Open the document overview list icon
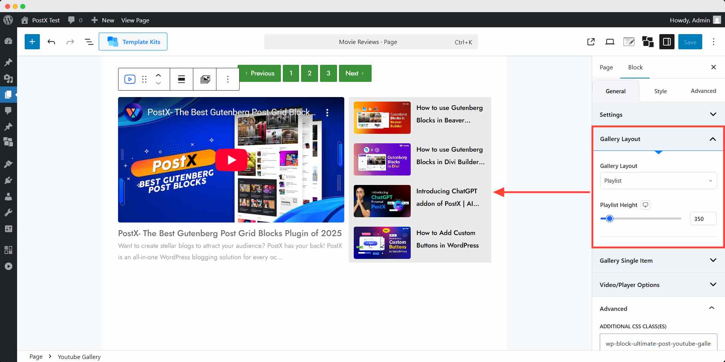 (89, 42)
